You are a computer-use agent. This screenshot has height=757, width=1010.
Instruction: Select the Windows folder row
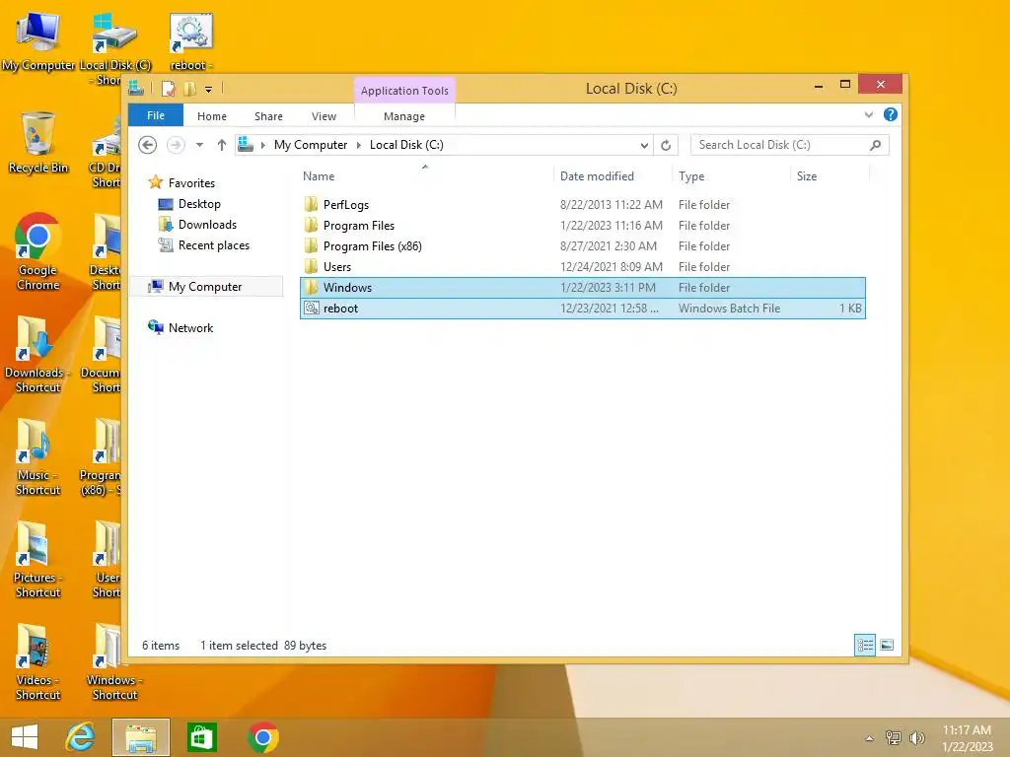[x=582, y=287]
